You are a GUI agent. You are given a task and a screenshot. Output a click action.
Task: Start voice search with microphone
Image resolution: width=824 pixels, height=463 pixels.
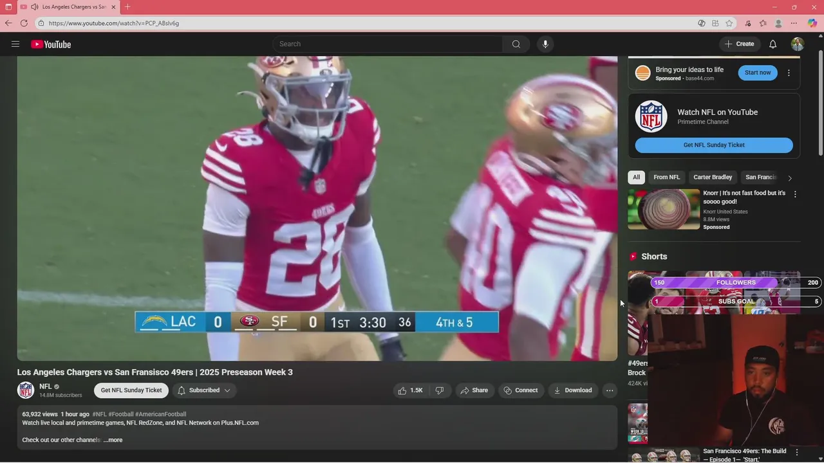tap(545, 44)
